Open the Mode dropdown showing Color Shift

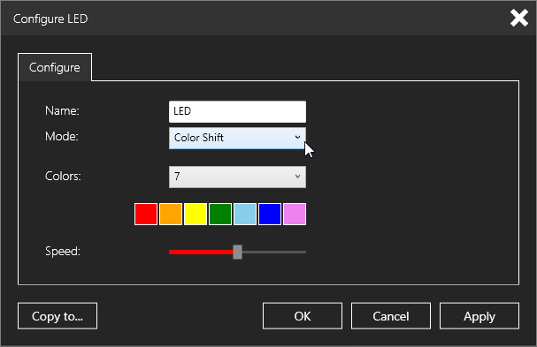click(237, 138)
